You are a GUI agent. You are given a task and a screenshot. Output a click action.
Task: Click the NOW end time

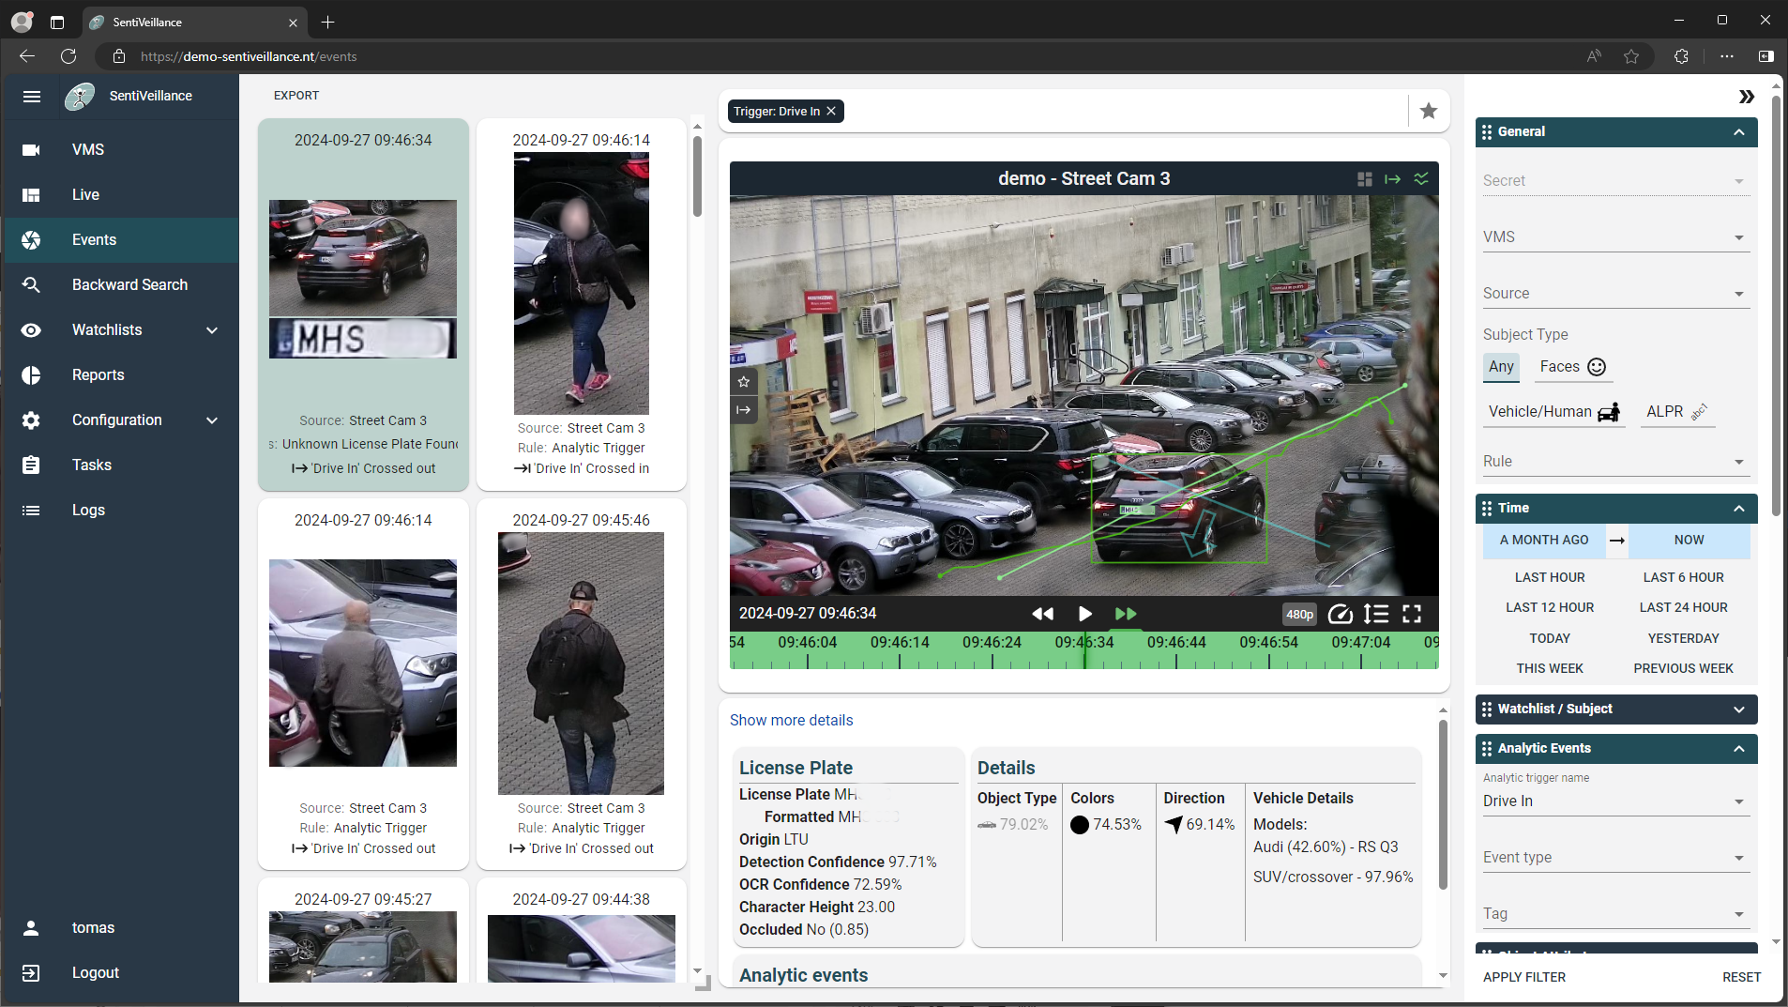pos(1689,541)
